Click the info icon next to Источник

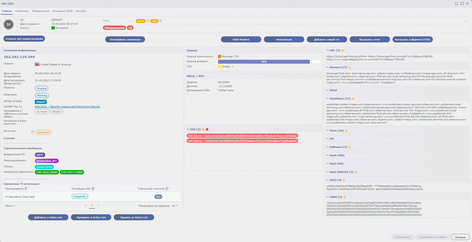32,131
